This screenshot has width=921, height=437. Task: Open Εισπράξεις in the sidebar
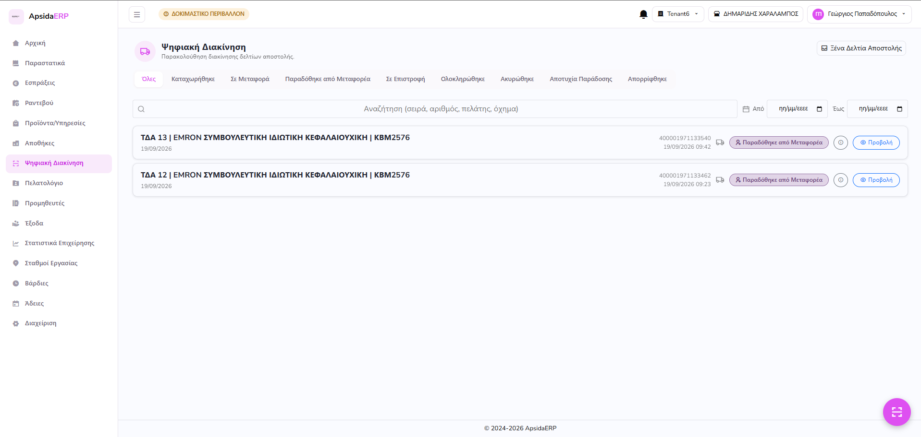click(x=59, y=83)
